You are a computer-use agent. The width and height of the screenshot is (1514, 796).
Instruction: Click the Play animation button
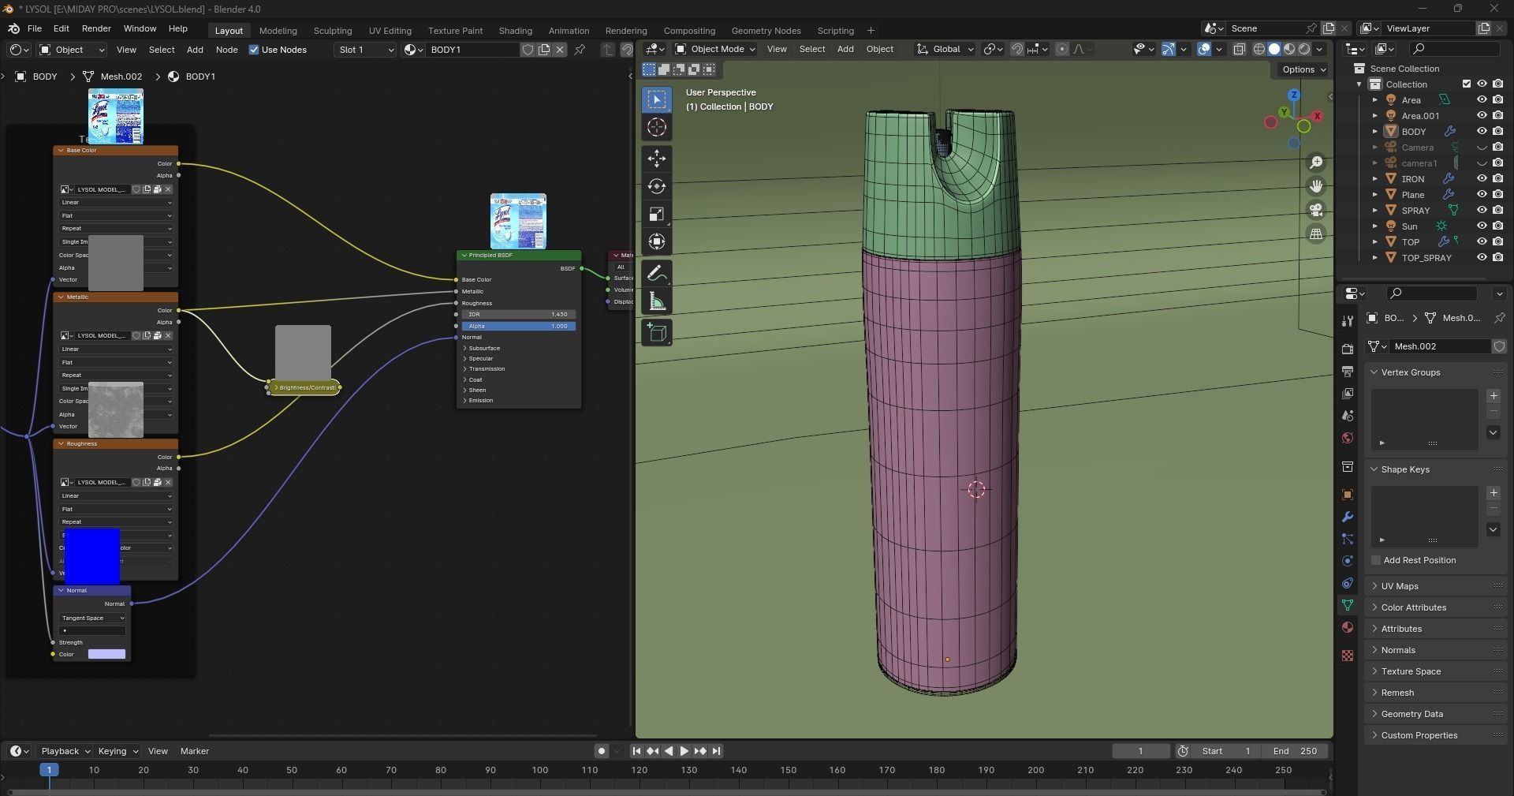(x=684, y=751)
